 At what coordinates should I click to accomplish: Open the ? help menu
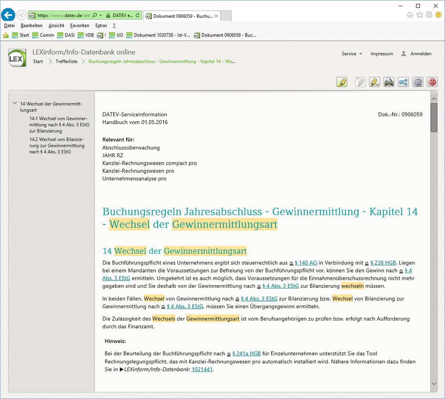tap(114, 25)
